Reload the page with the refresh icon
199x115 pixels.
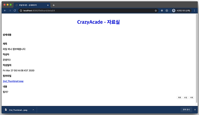point(15,11)
